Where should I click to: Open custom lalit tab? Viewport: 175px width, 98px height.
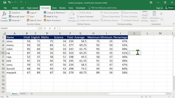pos(22,8)
